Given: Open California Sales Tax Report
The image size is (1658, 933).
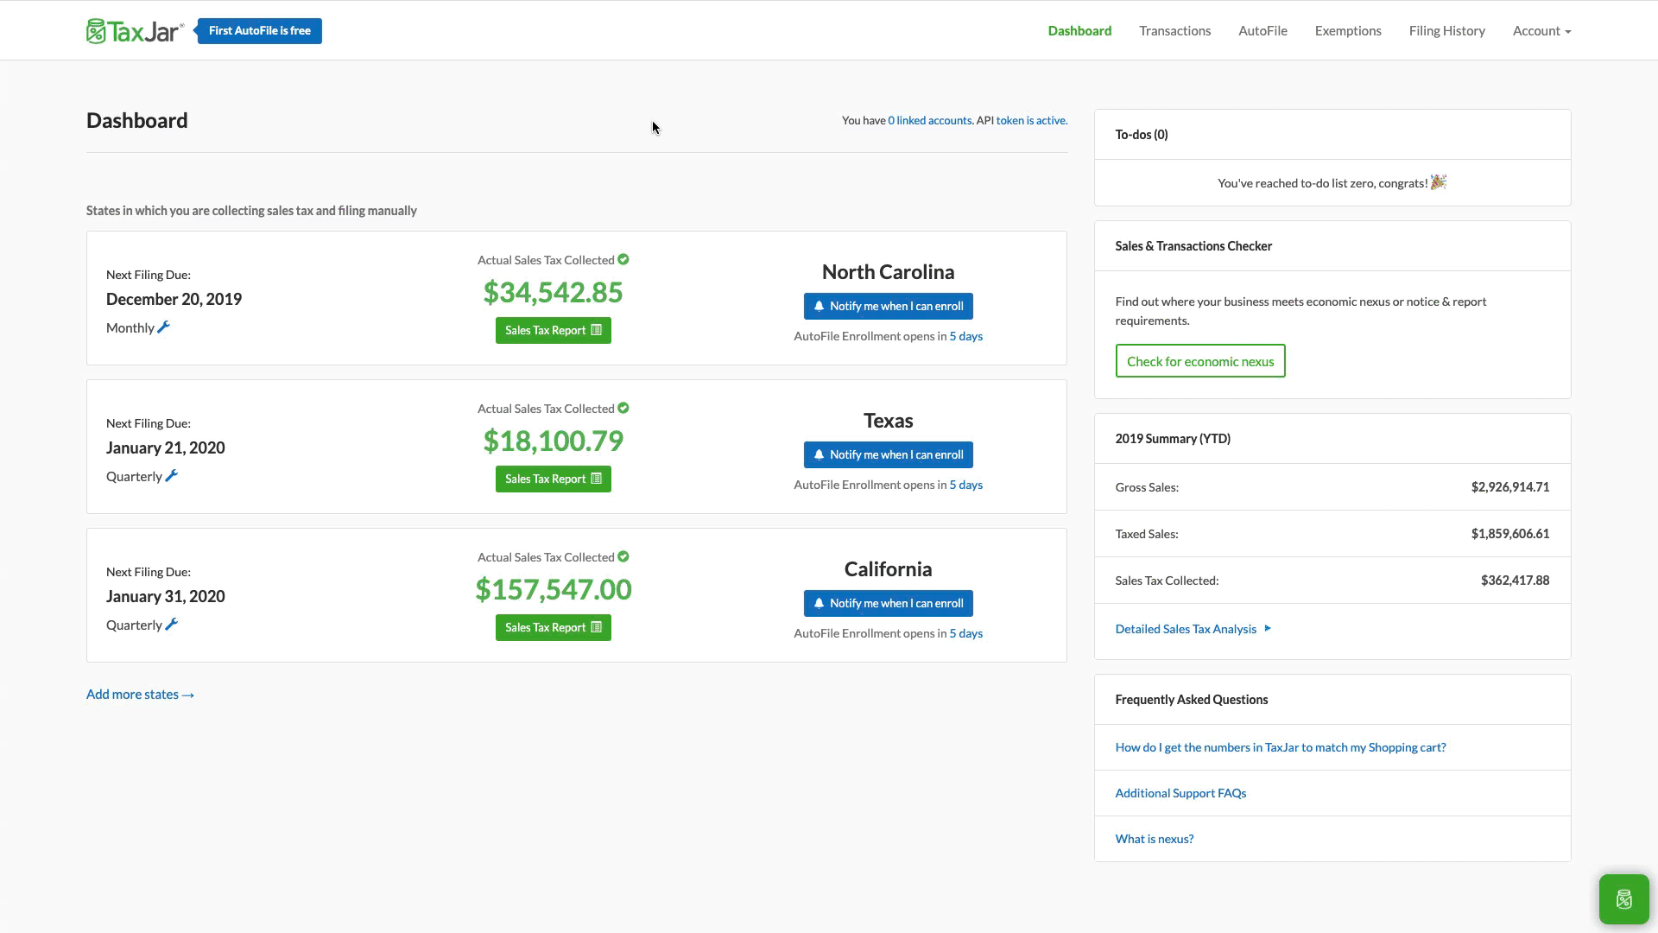Looking at the screenshot, I should point(553,628).
